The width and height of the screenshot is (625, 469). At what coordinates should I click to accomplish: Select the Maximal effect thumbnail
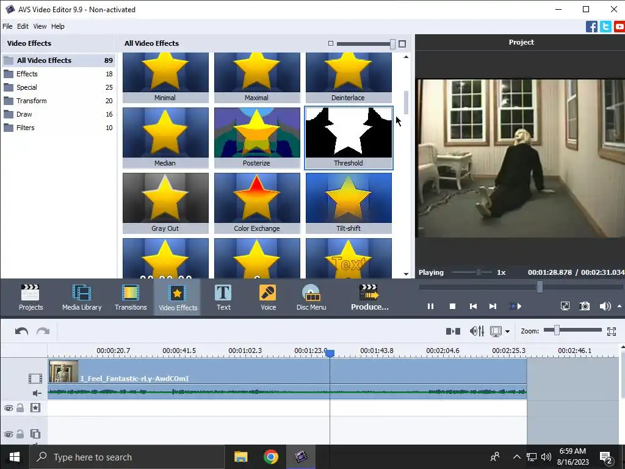click(257, 78)
